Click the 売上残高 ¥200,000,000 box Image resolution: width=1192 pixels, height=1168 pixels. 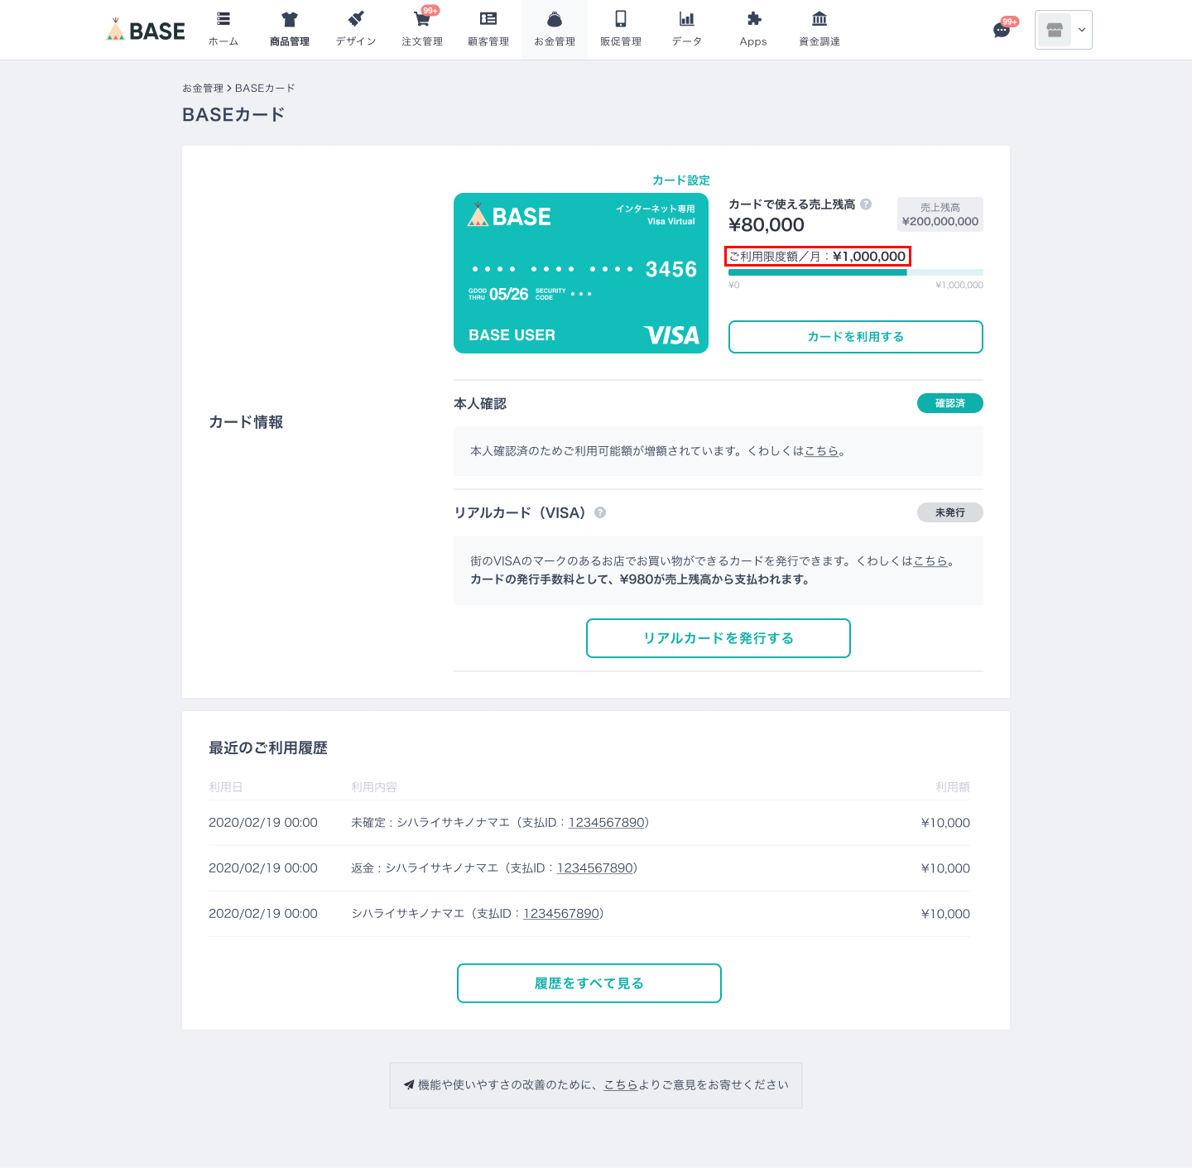coord(940,214)
